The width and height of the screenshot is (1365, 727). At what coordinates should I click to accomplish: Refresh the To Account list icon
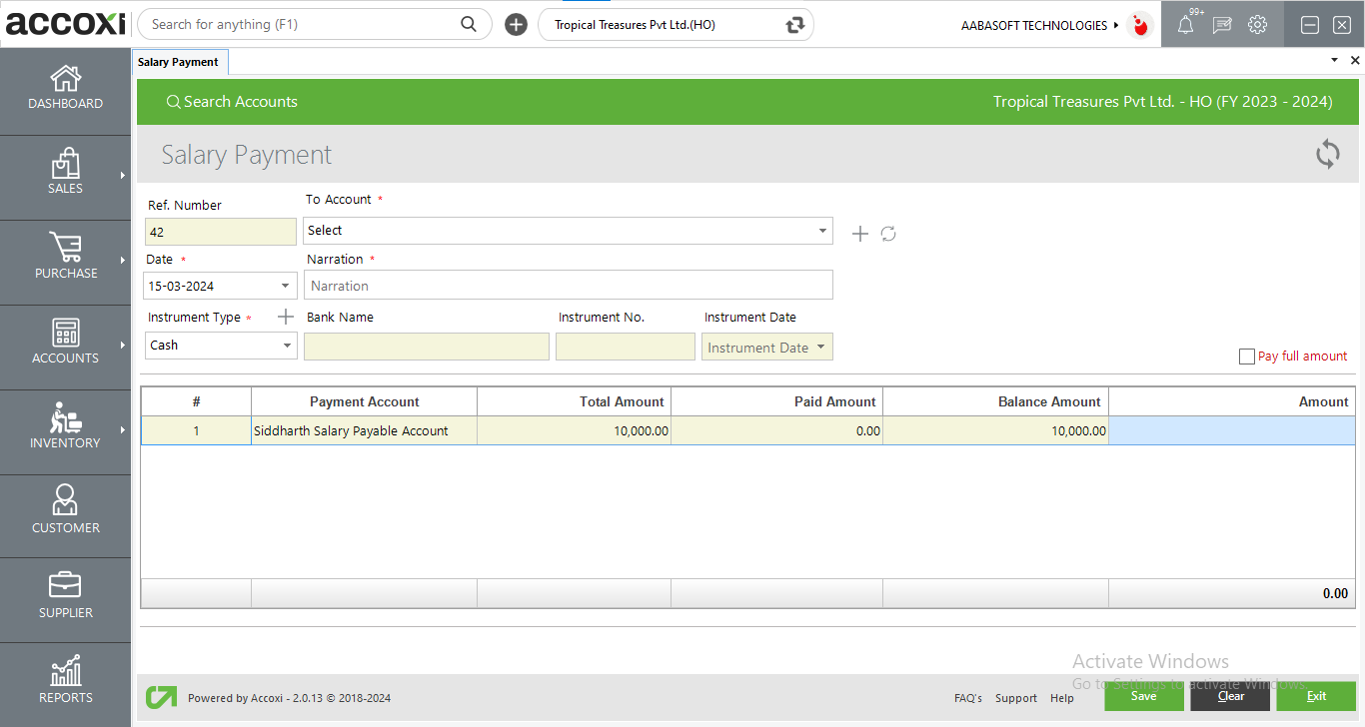click(888, 234)
